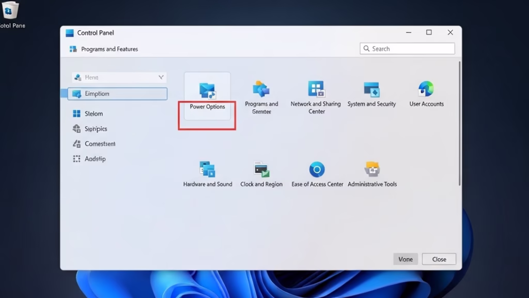Open Ease of Access Center
The width and height of the screenshot is (529, 298).
317,170
